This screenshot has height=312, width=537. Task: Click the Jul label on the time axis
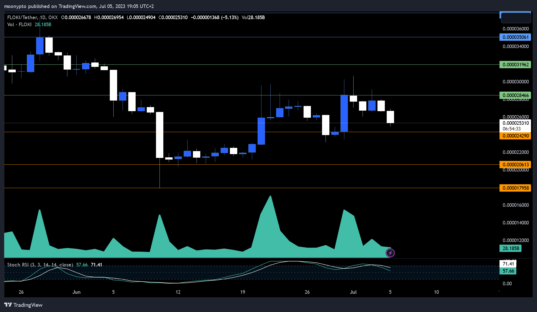(x=353, y=292)
